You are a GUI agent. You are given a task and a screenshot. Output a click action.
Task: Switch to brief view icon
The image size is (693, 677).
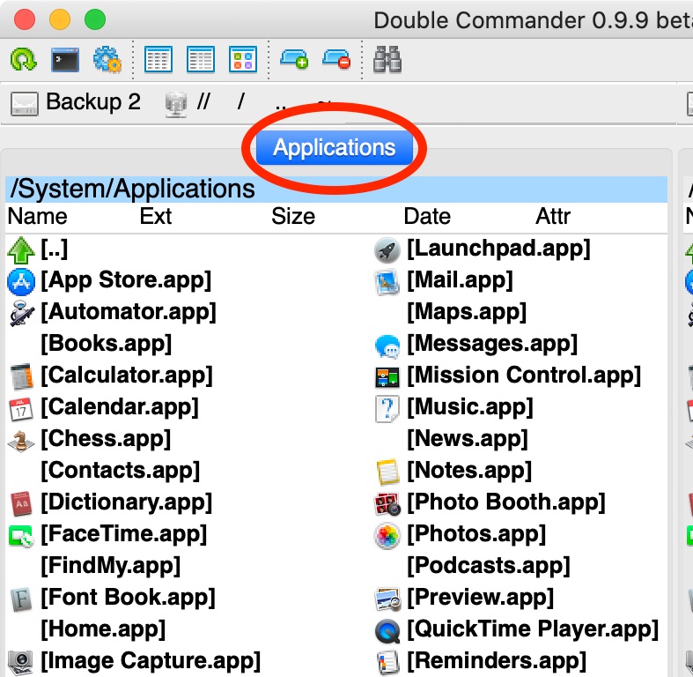click(158, 60)
